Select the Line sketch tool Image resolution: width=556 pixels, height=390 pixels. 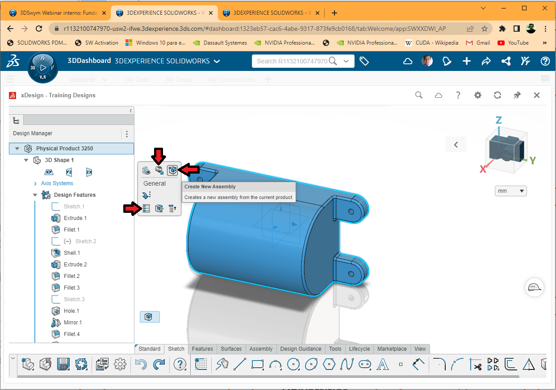coord(240,365)
